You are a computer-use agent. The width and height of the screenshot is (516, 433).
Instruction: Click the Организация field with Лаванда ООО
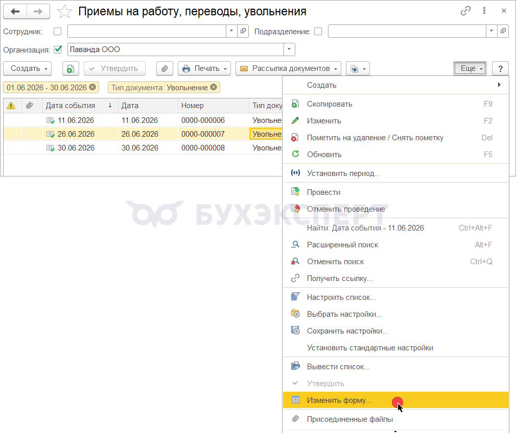click(x=176, y=49)
